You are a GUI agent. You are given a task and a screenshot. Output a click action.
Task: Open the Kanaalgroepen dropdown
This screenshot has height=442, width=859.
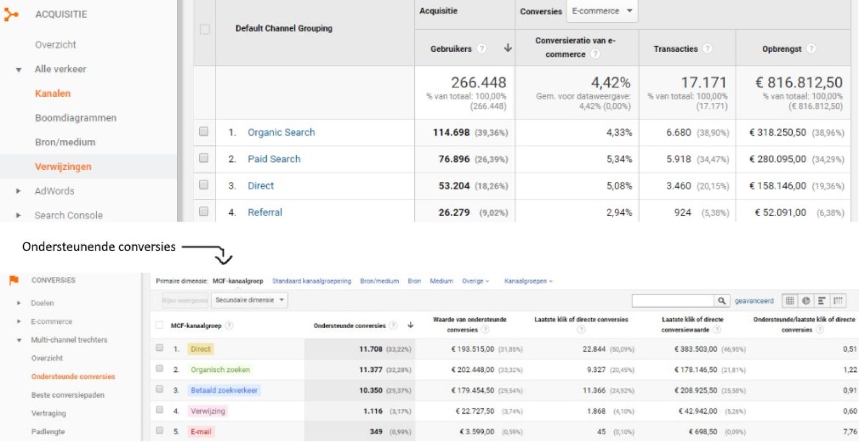point(528,281)
